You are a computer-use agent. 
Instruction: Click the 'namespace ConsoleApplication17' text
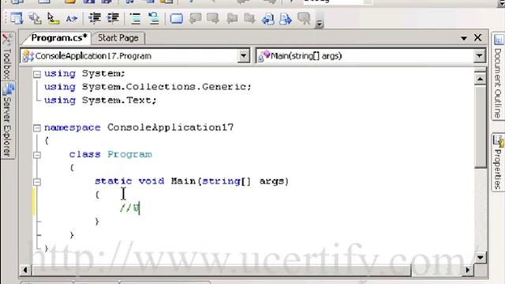(139, 128)
